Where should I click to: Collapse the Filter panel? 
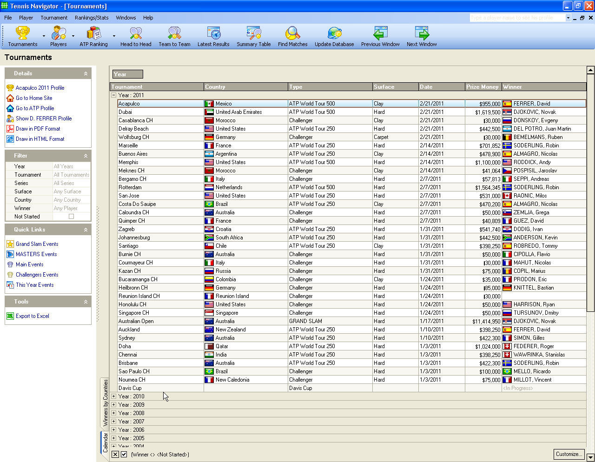(x=86, y=156)
